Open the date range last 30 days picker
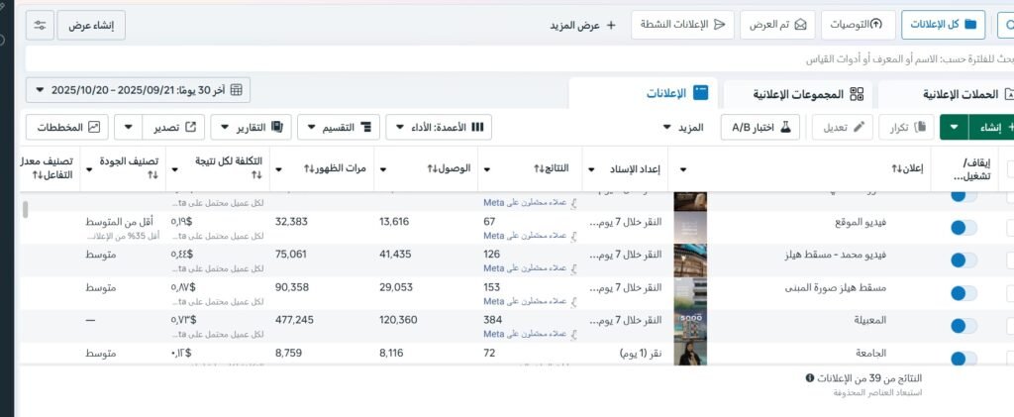 tap(139, 90)
